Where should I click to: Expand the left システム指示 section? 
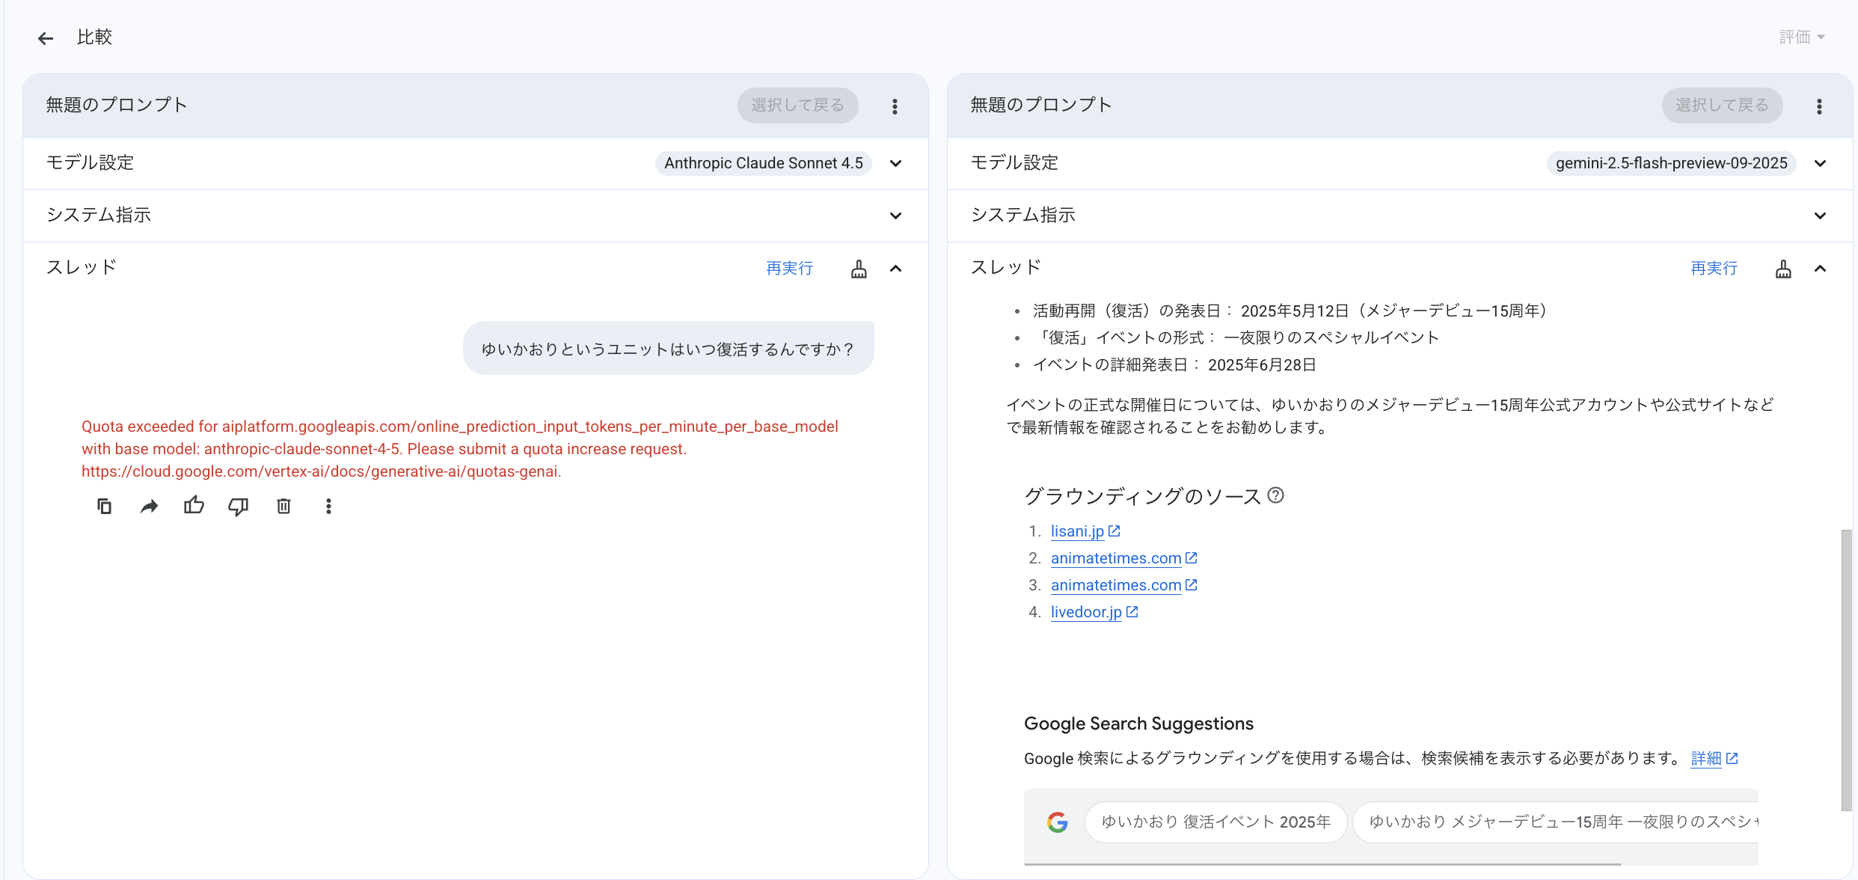[x=895, y=216]
